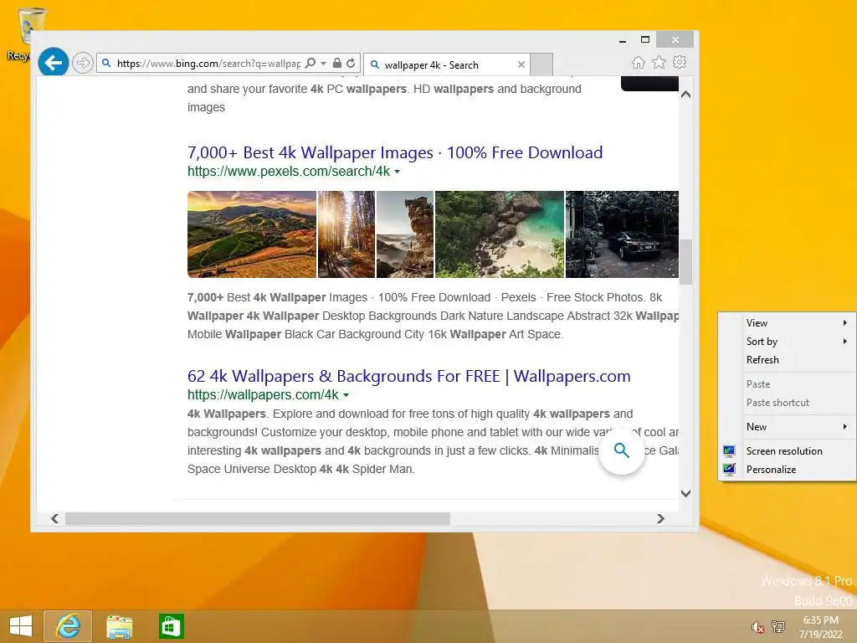
Task: Click the blue Back arrow button
Action: [x=54, y=63]
